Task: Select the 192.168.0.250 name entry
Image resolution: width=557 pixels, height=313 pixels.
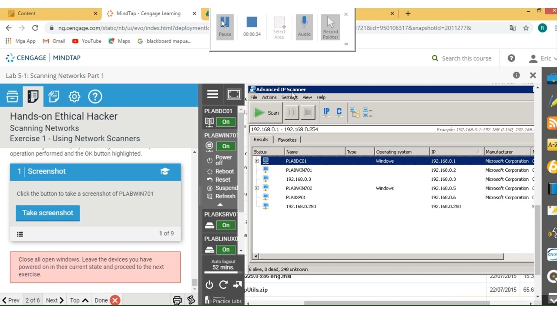Action: click(301, 206)
